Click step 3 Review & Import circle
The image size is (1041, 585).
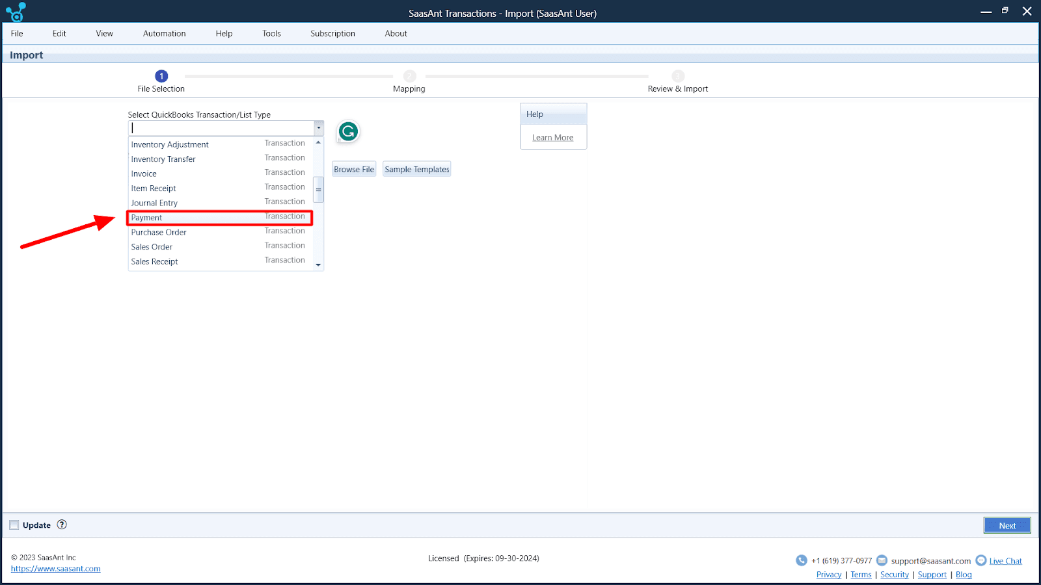pyautogui.click(x=678, y=76)
